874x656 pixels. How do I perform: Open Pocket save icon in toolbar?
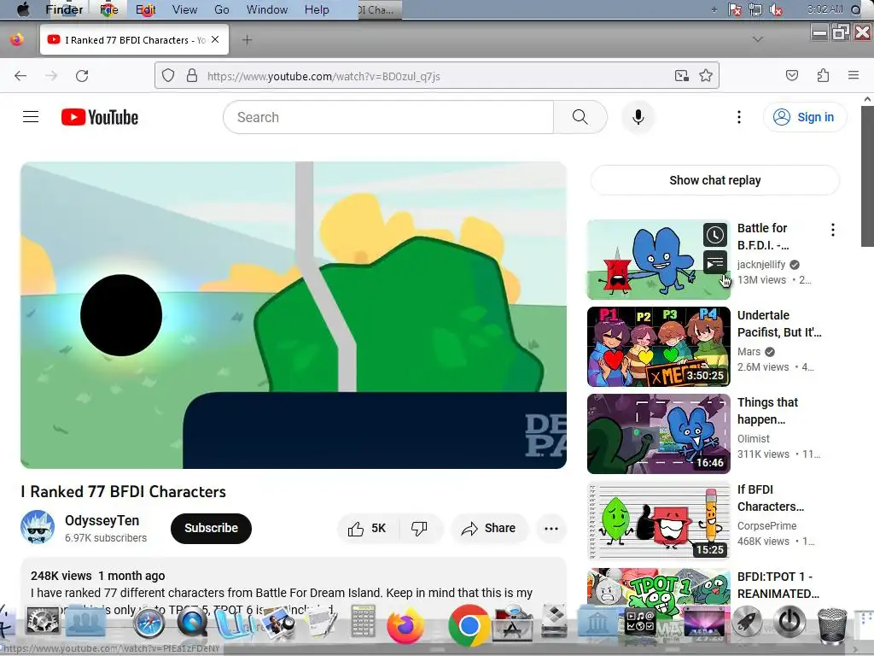(x=792, y=75)
